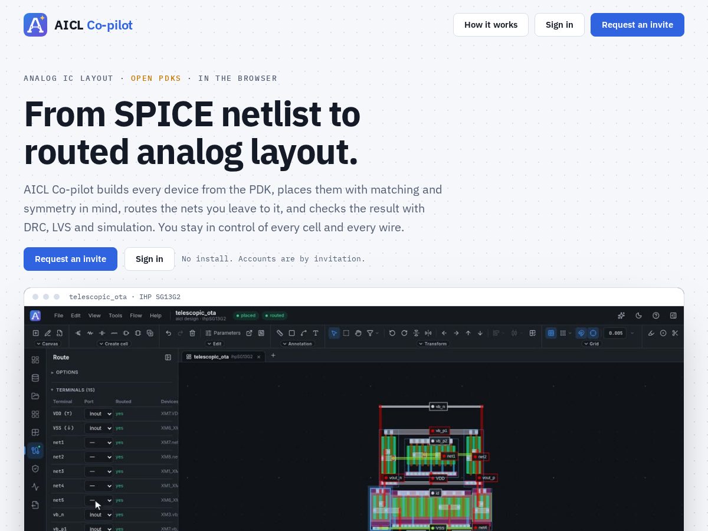
Task: Click the question mark help icon
Action: [x=656, y=316]
